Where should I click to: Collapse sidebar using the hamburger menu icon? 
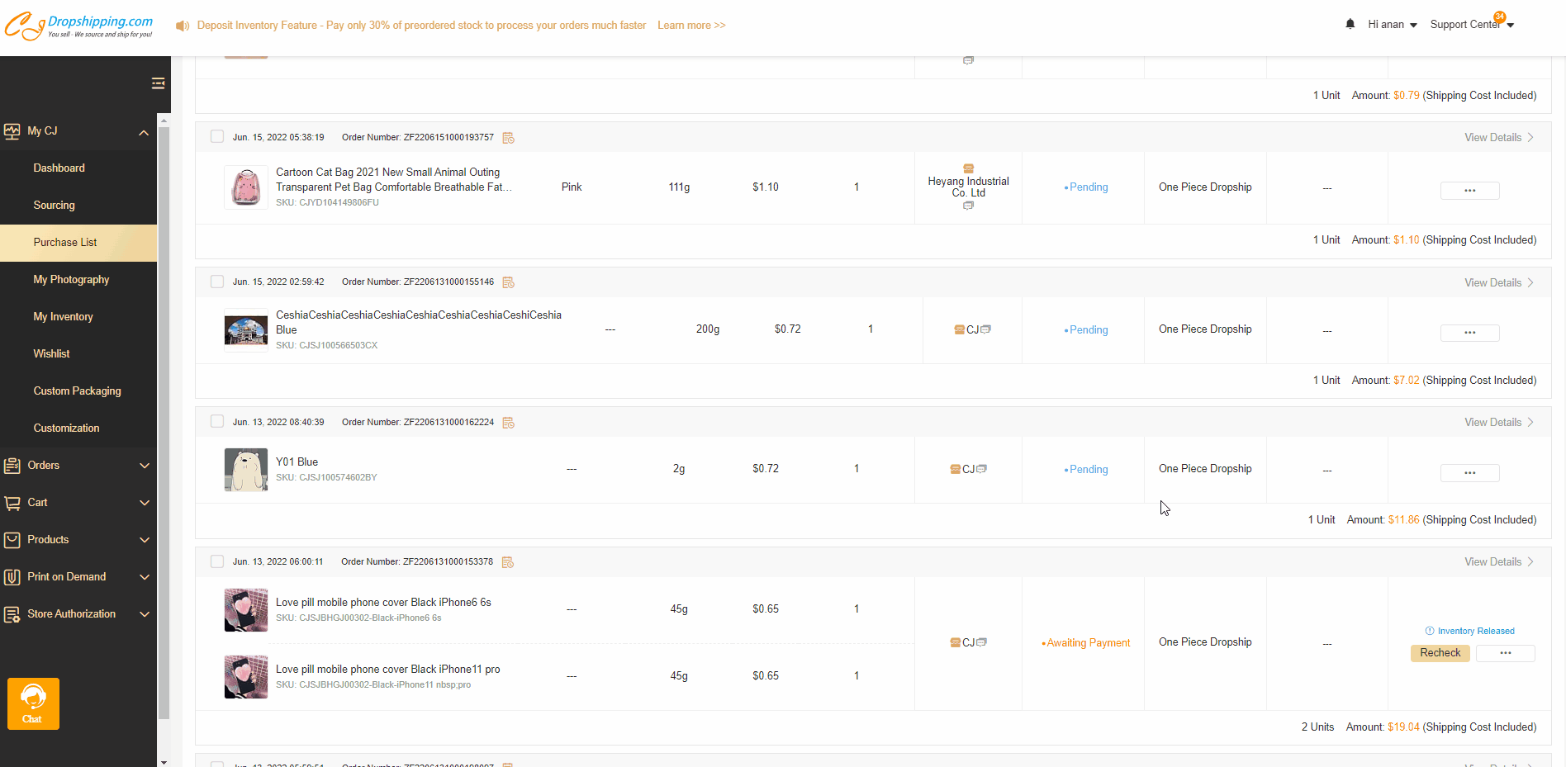(x=158, y=83)
